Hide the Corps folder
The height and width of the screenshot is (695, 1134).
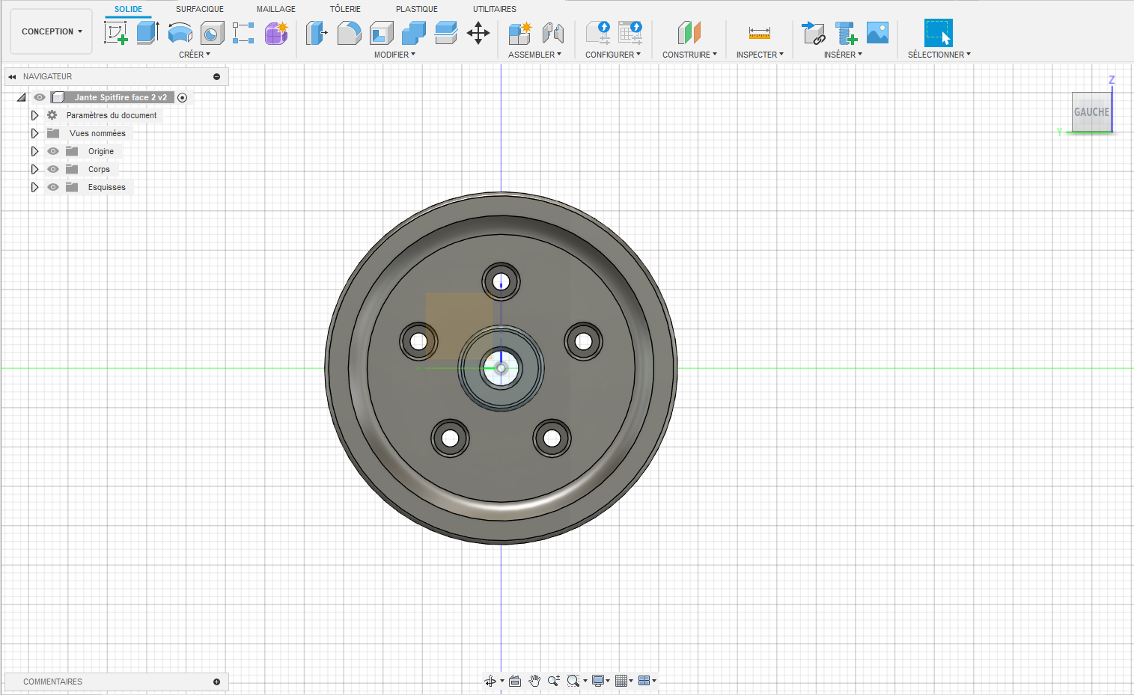(53, 169)
